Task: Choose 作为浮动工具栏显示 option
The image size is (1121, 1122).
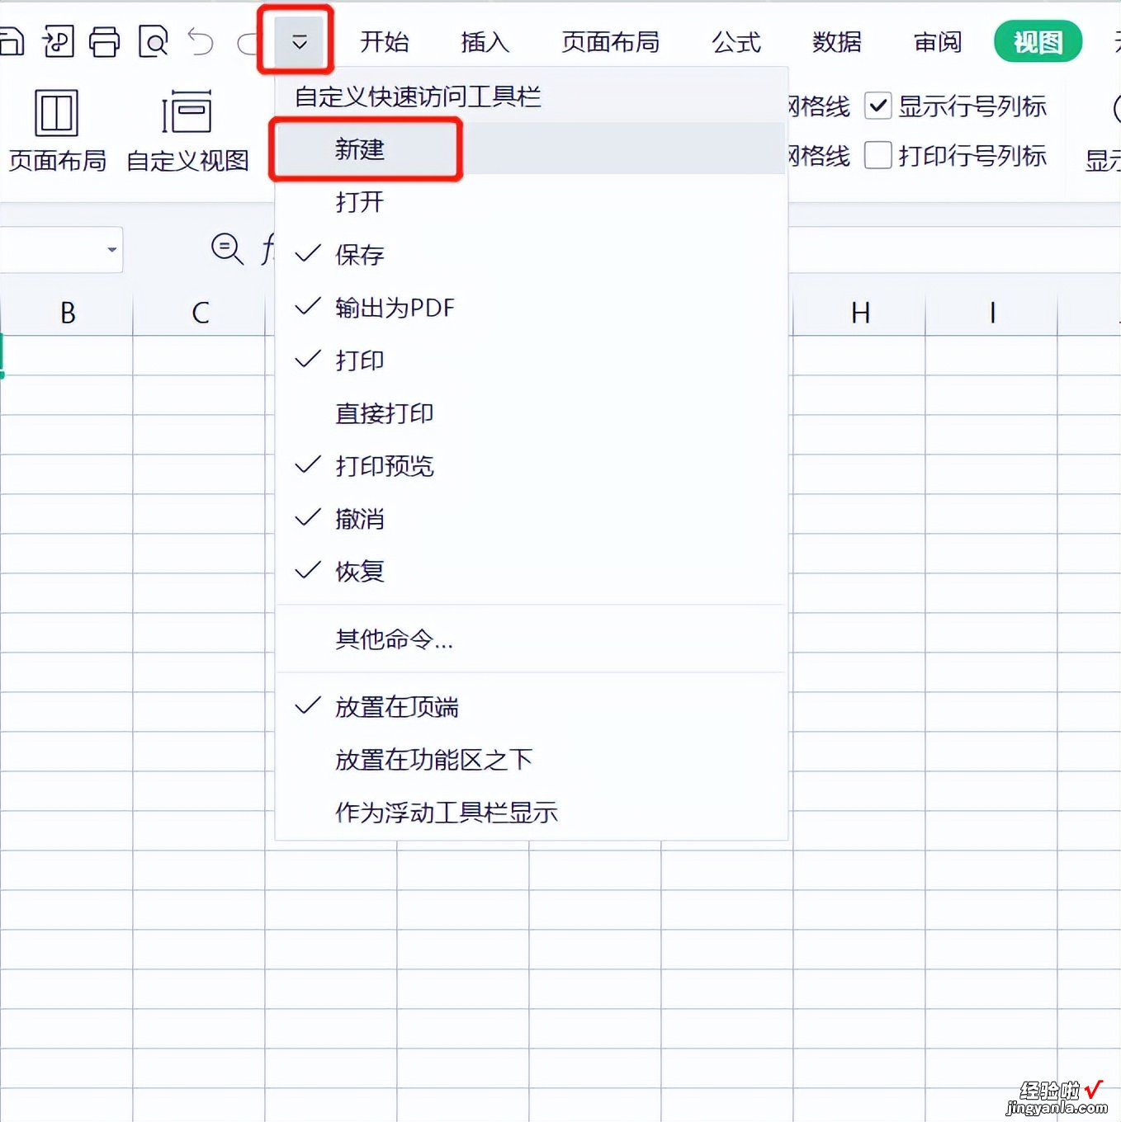Action: pos(531,813)
